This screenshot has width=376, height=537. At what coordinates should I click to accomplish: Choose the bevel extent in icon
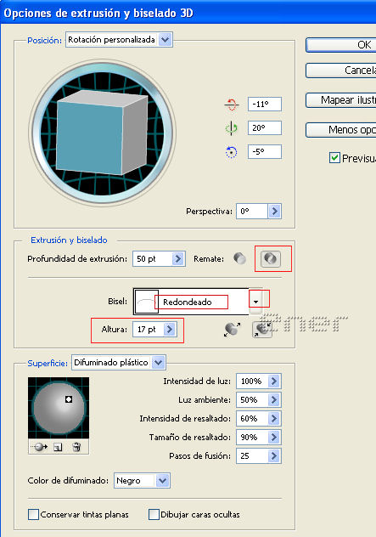coord(261,330)
